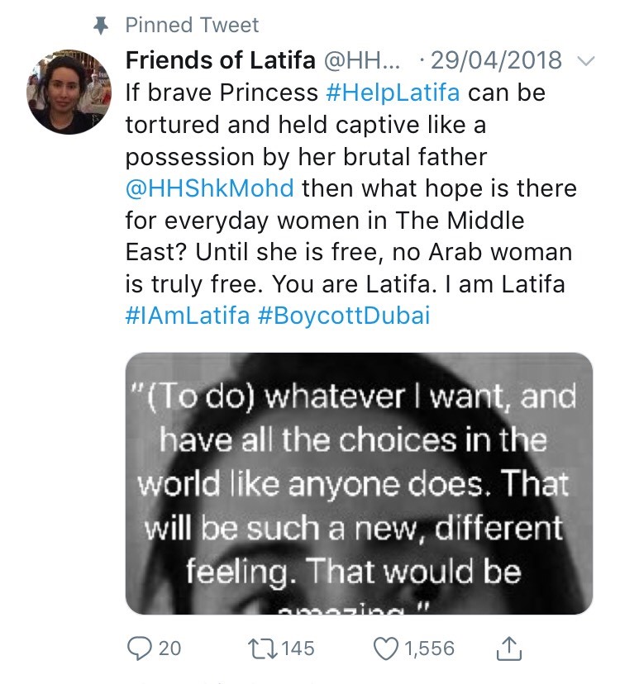The width and height of the screenshot is (620, 684).
Task: Click the truncated @HH... handle
Action: pyautogui.click(x=361, y=60)
